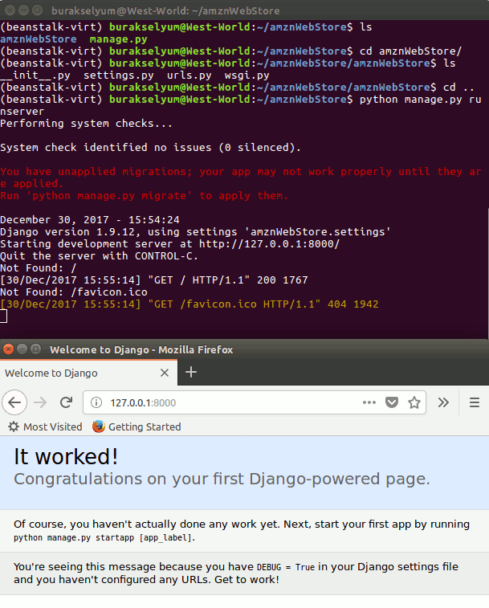489x608 pixels.
Task: Click the 'December 30, 2017 - 15:54:24' line
Action: pyautogui.click(x=90, y=220)
